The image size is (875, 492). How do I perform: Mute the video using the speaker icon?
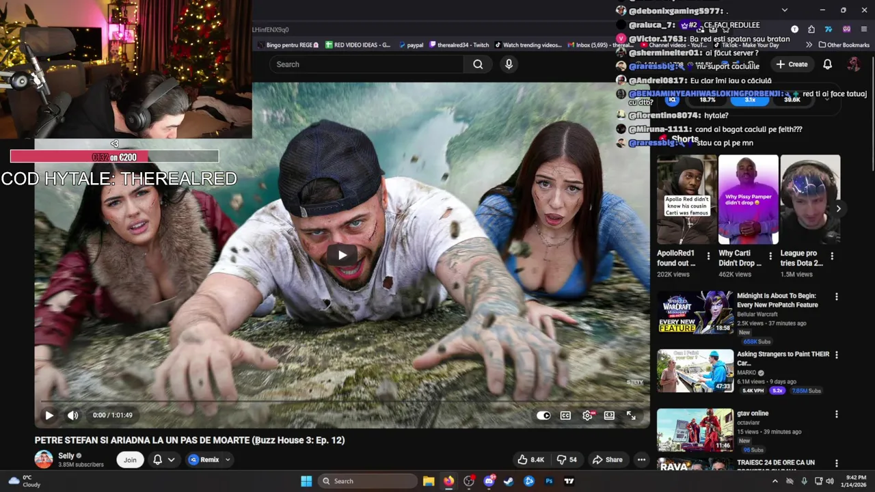tap(72, 415)
